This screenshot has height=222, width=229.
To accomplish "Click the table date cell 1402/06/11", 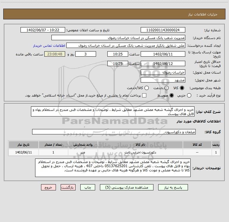I will tap(23, 152).
